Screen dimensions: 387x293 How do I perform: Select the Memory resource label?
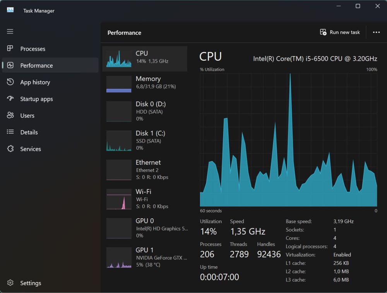pyautogui.click(x=148, y=79)
